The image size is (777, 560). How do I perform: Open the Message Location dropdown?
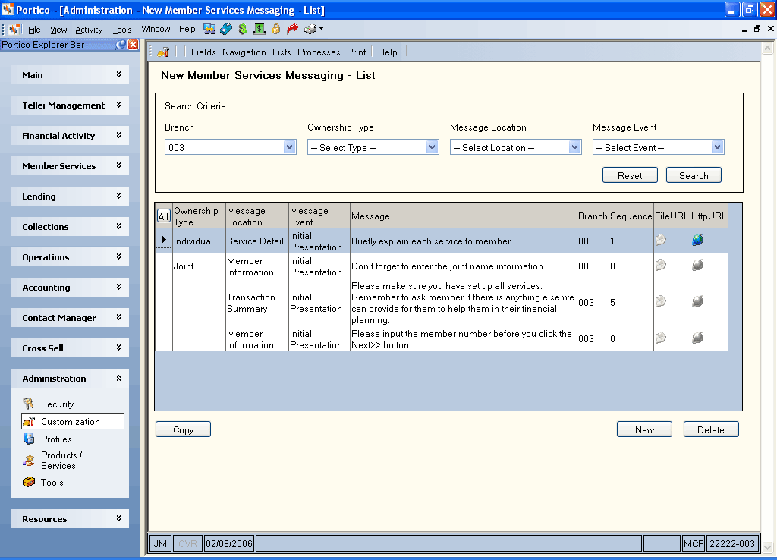[x=575, y=147]
